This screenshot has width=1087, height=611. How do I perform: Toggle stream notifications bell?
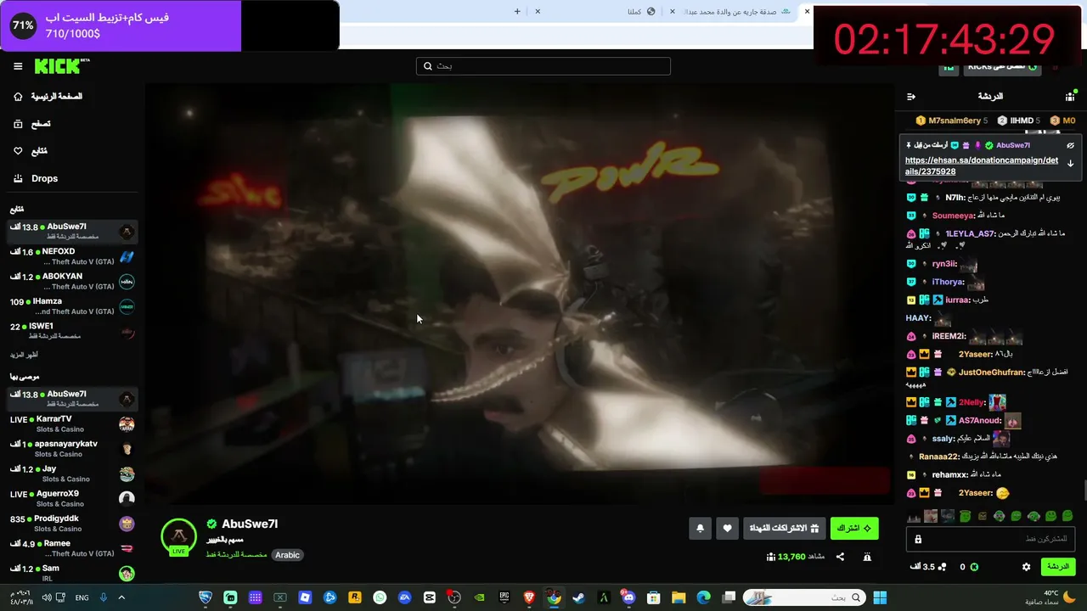click(x=700, y=529)
